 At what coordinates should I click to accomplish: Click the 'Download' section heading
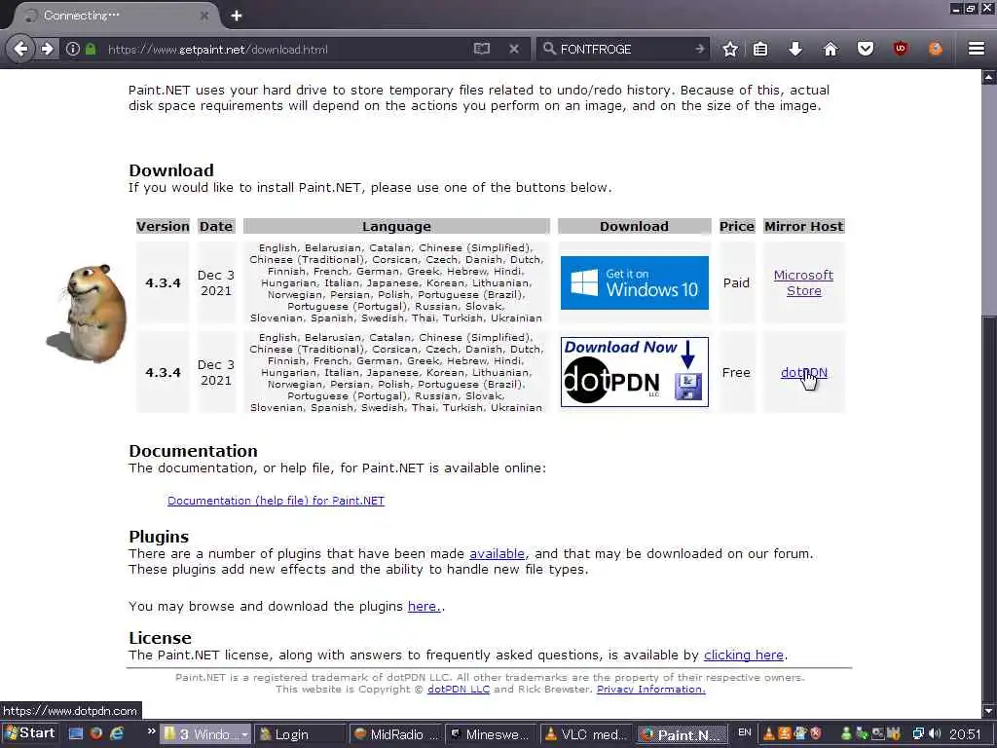coord(171,170)
